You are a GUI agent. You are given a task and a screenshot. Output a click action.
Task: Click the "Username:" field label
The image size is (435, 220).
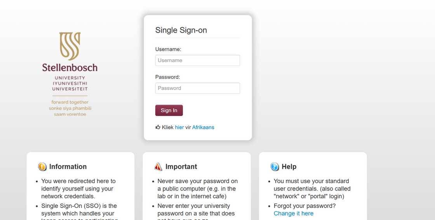[168, 49]
